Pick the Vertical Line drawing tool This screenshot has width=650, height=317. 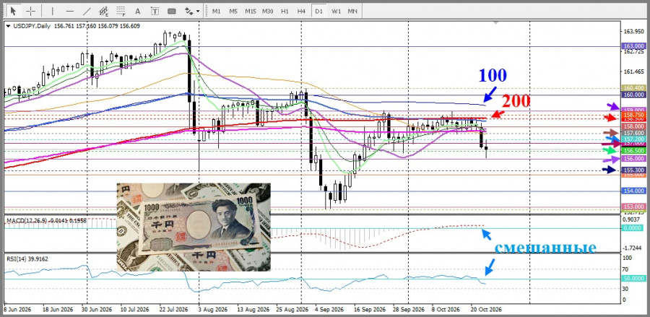point(52,11)
